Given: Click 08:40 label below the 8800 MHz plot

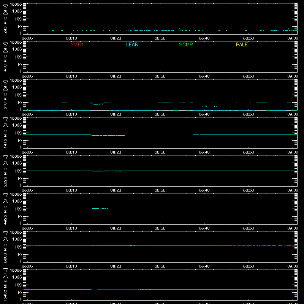Looking at the screenshot, I should point(204,266).
